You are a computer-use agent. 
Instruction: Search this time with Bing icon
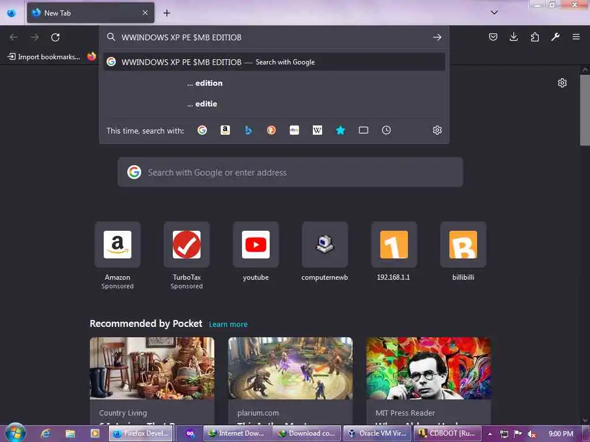pos(248,130)
